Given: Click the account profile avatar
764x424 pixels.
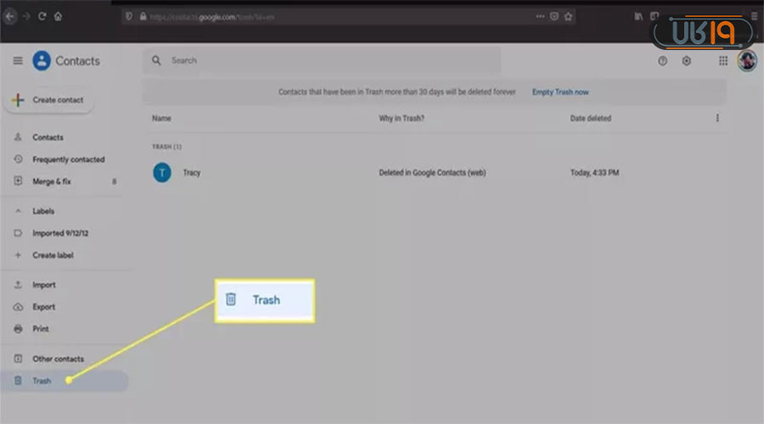Looking at the screenshot, I should (x=747, y=61).
